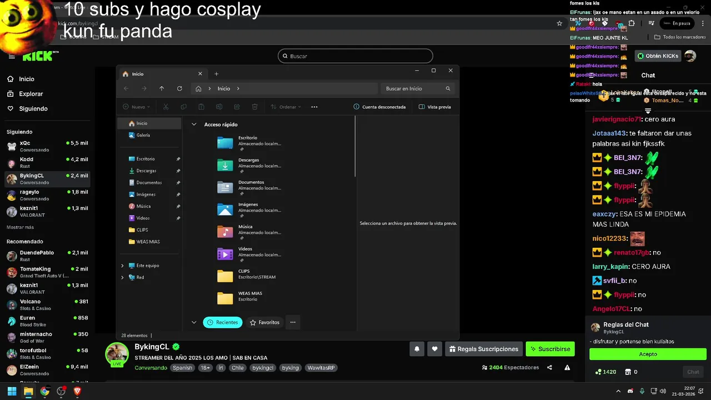Open the Kick hamburger menu
Viewport: 711px width, 400px height.
click(x=12, y=57)
